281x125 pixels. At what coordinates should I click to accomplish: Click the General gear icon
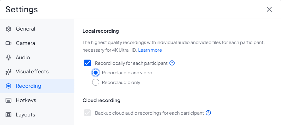[x=8, y=29]
